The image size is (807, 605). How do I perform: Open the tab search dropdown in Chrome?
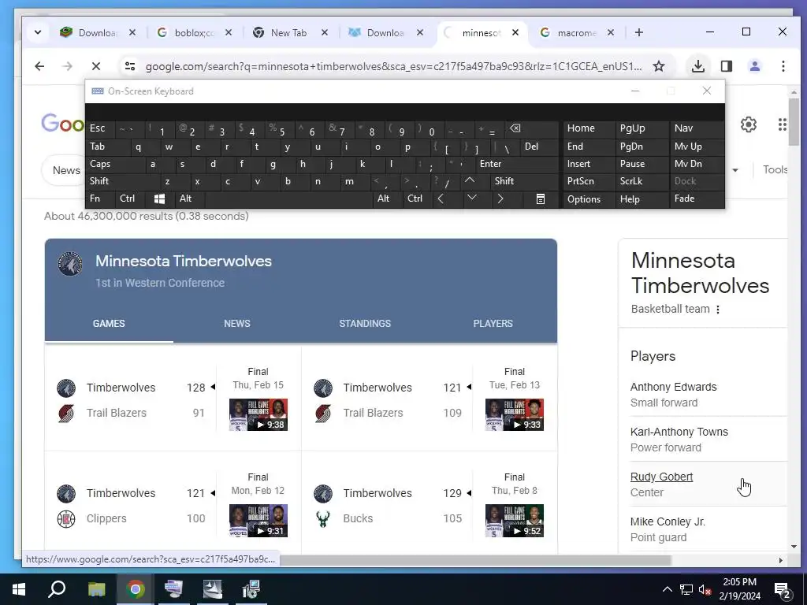pyautogui.click(x=38, y=32)
